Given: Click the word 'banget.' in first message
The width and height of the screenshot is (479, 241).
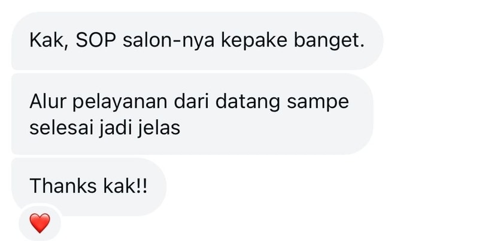Looking at the screenshot, I should (x=329, y=41).
